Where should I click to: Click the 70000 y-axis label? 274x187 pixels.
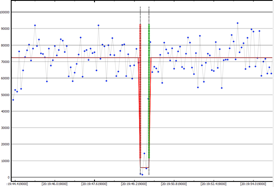coord(6,62)
